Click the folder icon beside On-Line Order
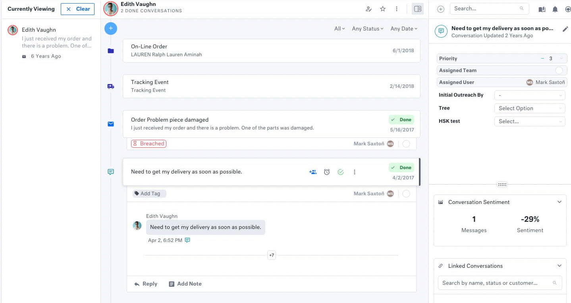The height and width of the screenshot is (303, 571). coord(111,51)
